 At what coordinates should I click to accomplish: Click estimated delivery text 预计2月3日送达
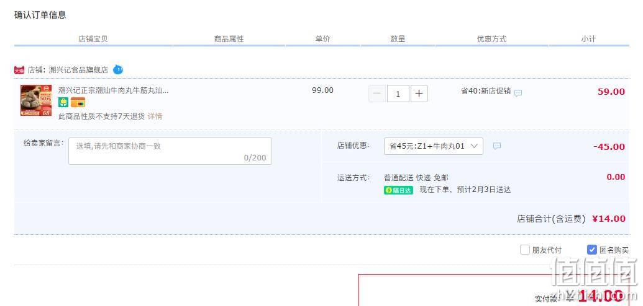point(484,190)
